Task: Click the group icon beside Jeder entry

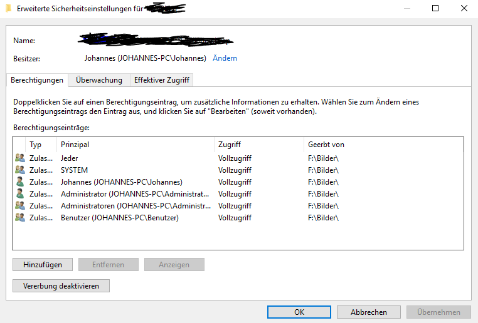Action: (20, 158)
